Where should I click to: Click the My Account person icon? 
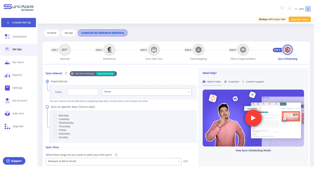click(x=8, y=101)
